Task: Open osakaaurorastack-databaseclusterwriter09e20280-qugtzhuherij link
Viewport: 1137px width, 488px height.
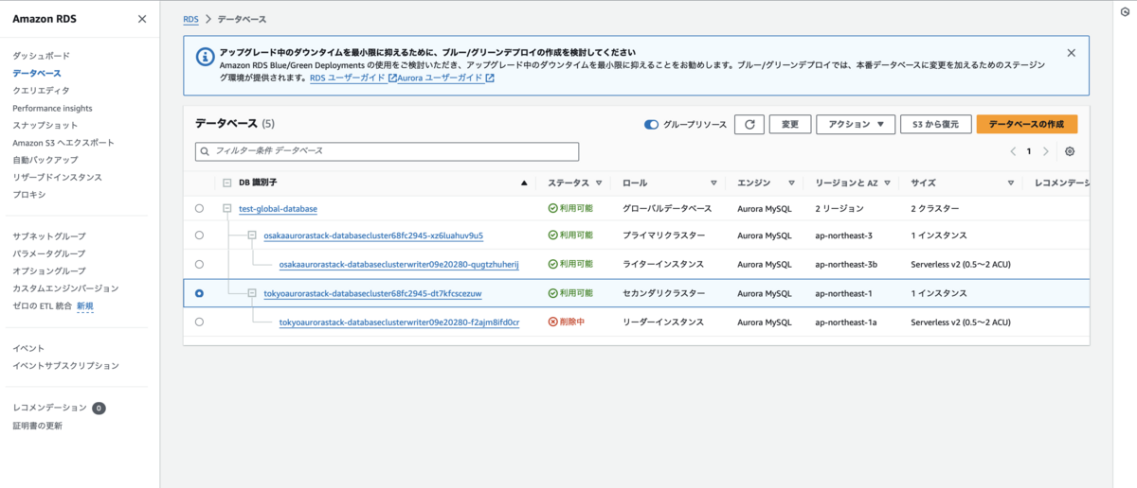Action: click(399, 264)
